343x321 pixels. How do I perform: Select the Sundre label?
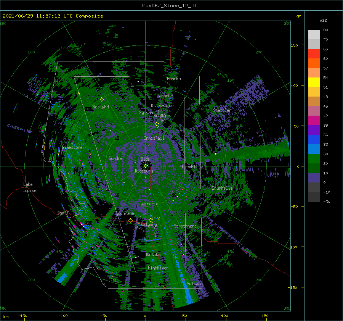click(115, 158)
